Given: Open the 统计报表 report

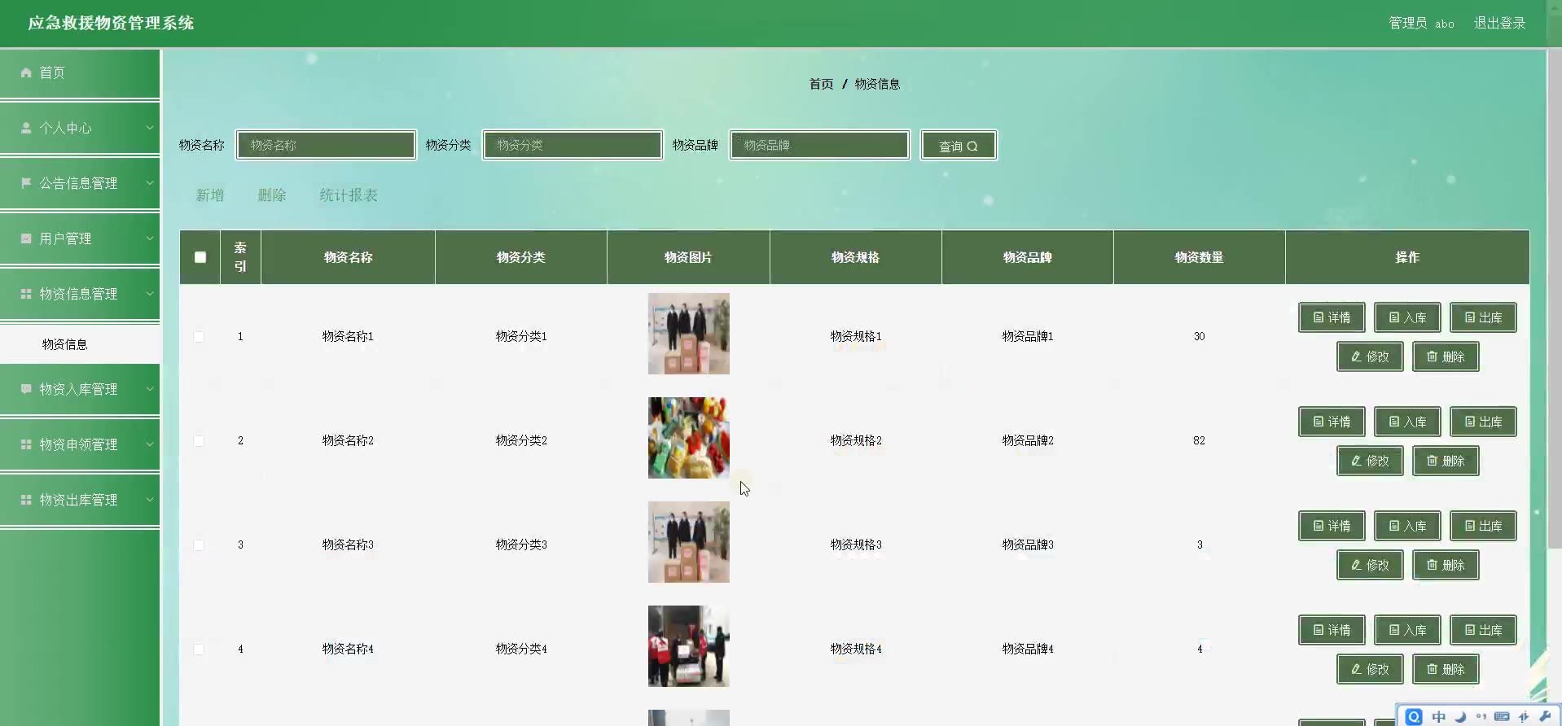Looking at the screenshot, I should [349, 195].
